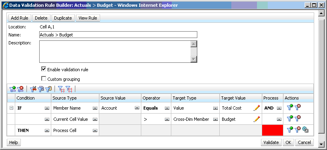Screen dimensions: 327x150
Task: Check the Custom grouping checkbox
Action: [x=44, y=79]
